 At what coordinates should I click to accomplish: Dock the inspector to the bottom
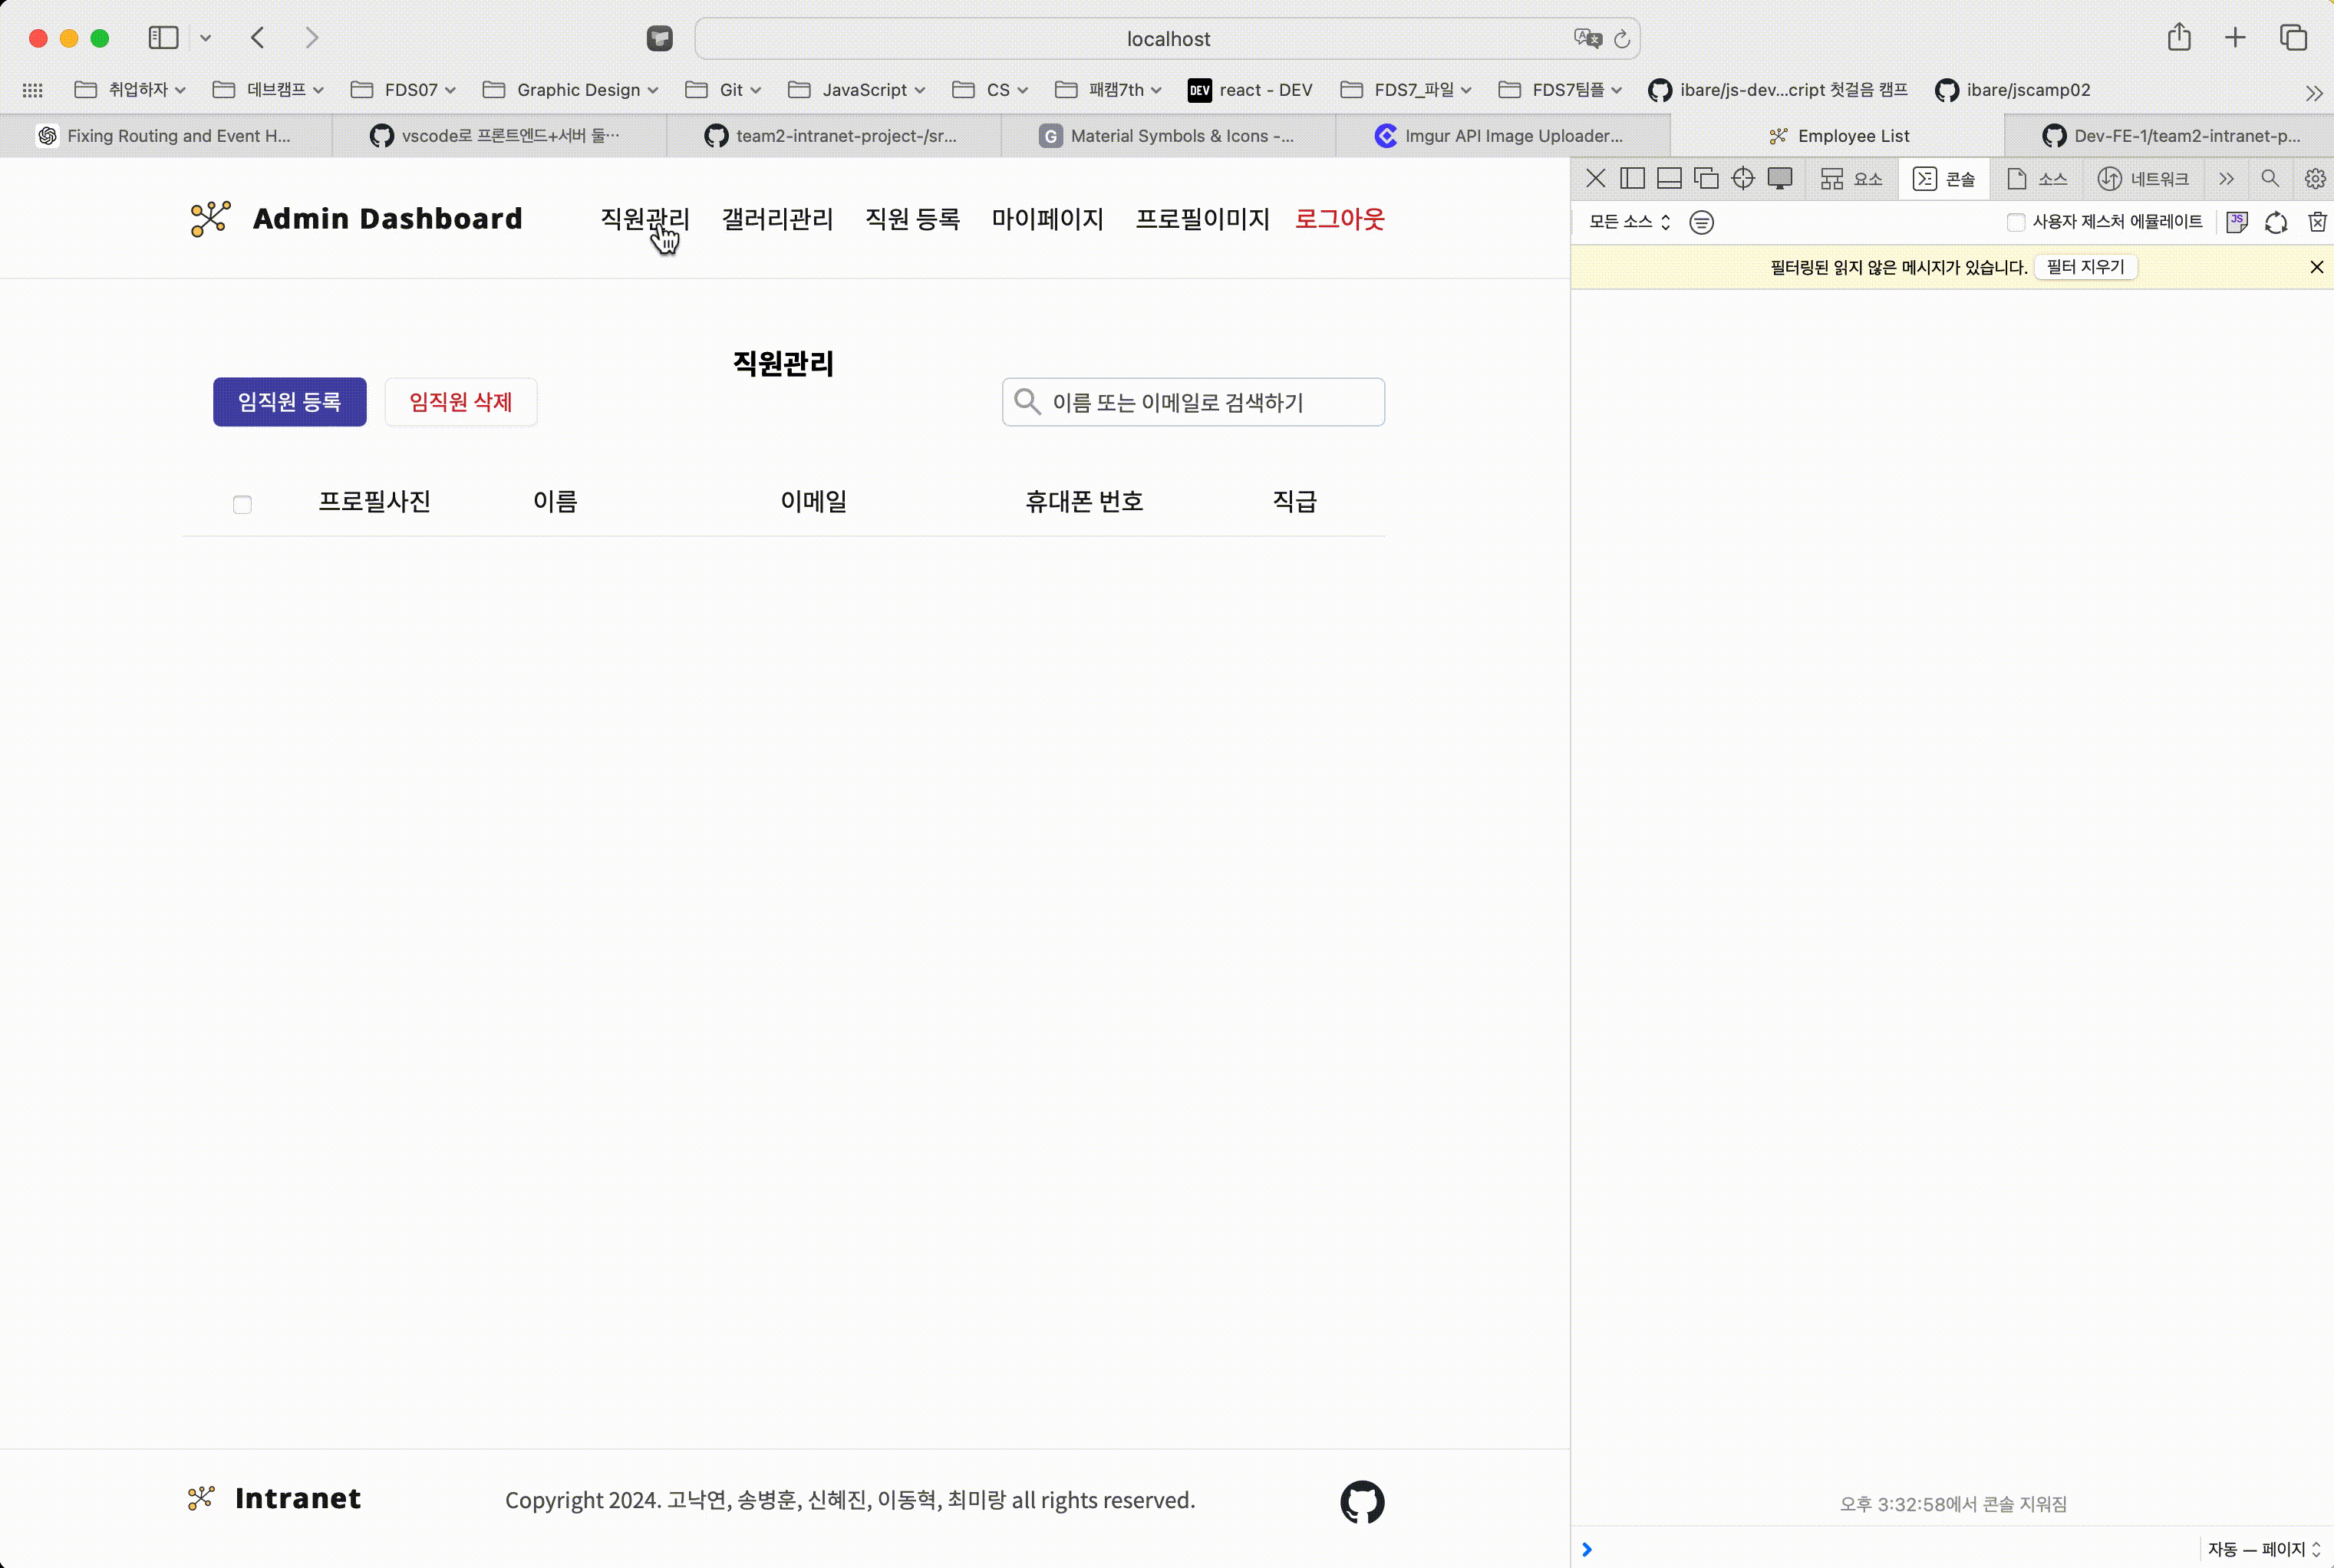tap(1669, 179)
